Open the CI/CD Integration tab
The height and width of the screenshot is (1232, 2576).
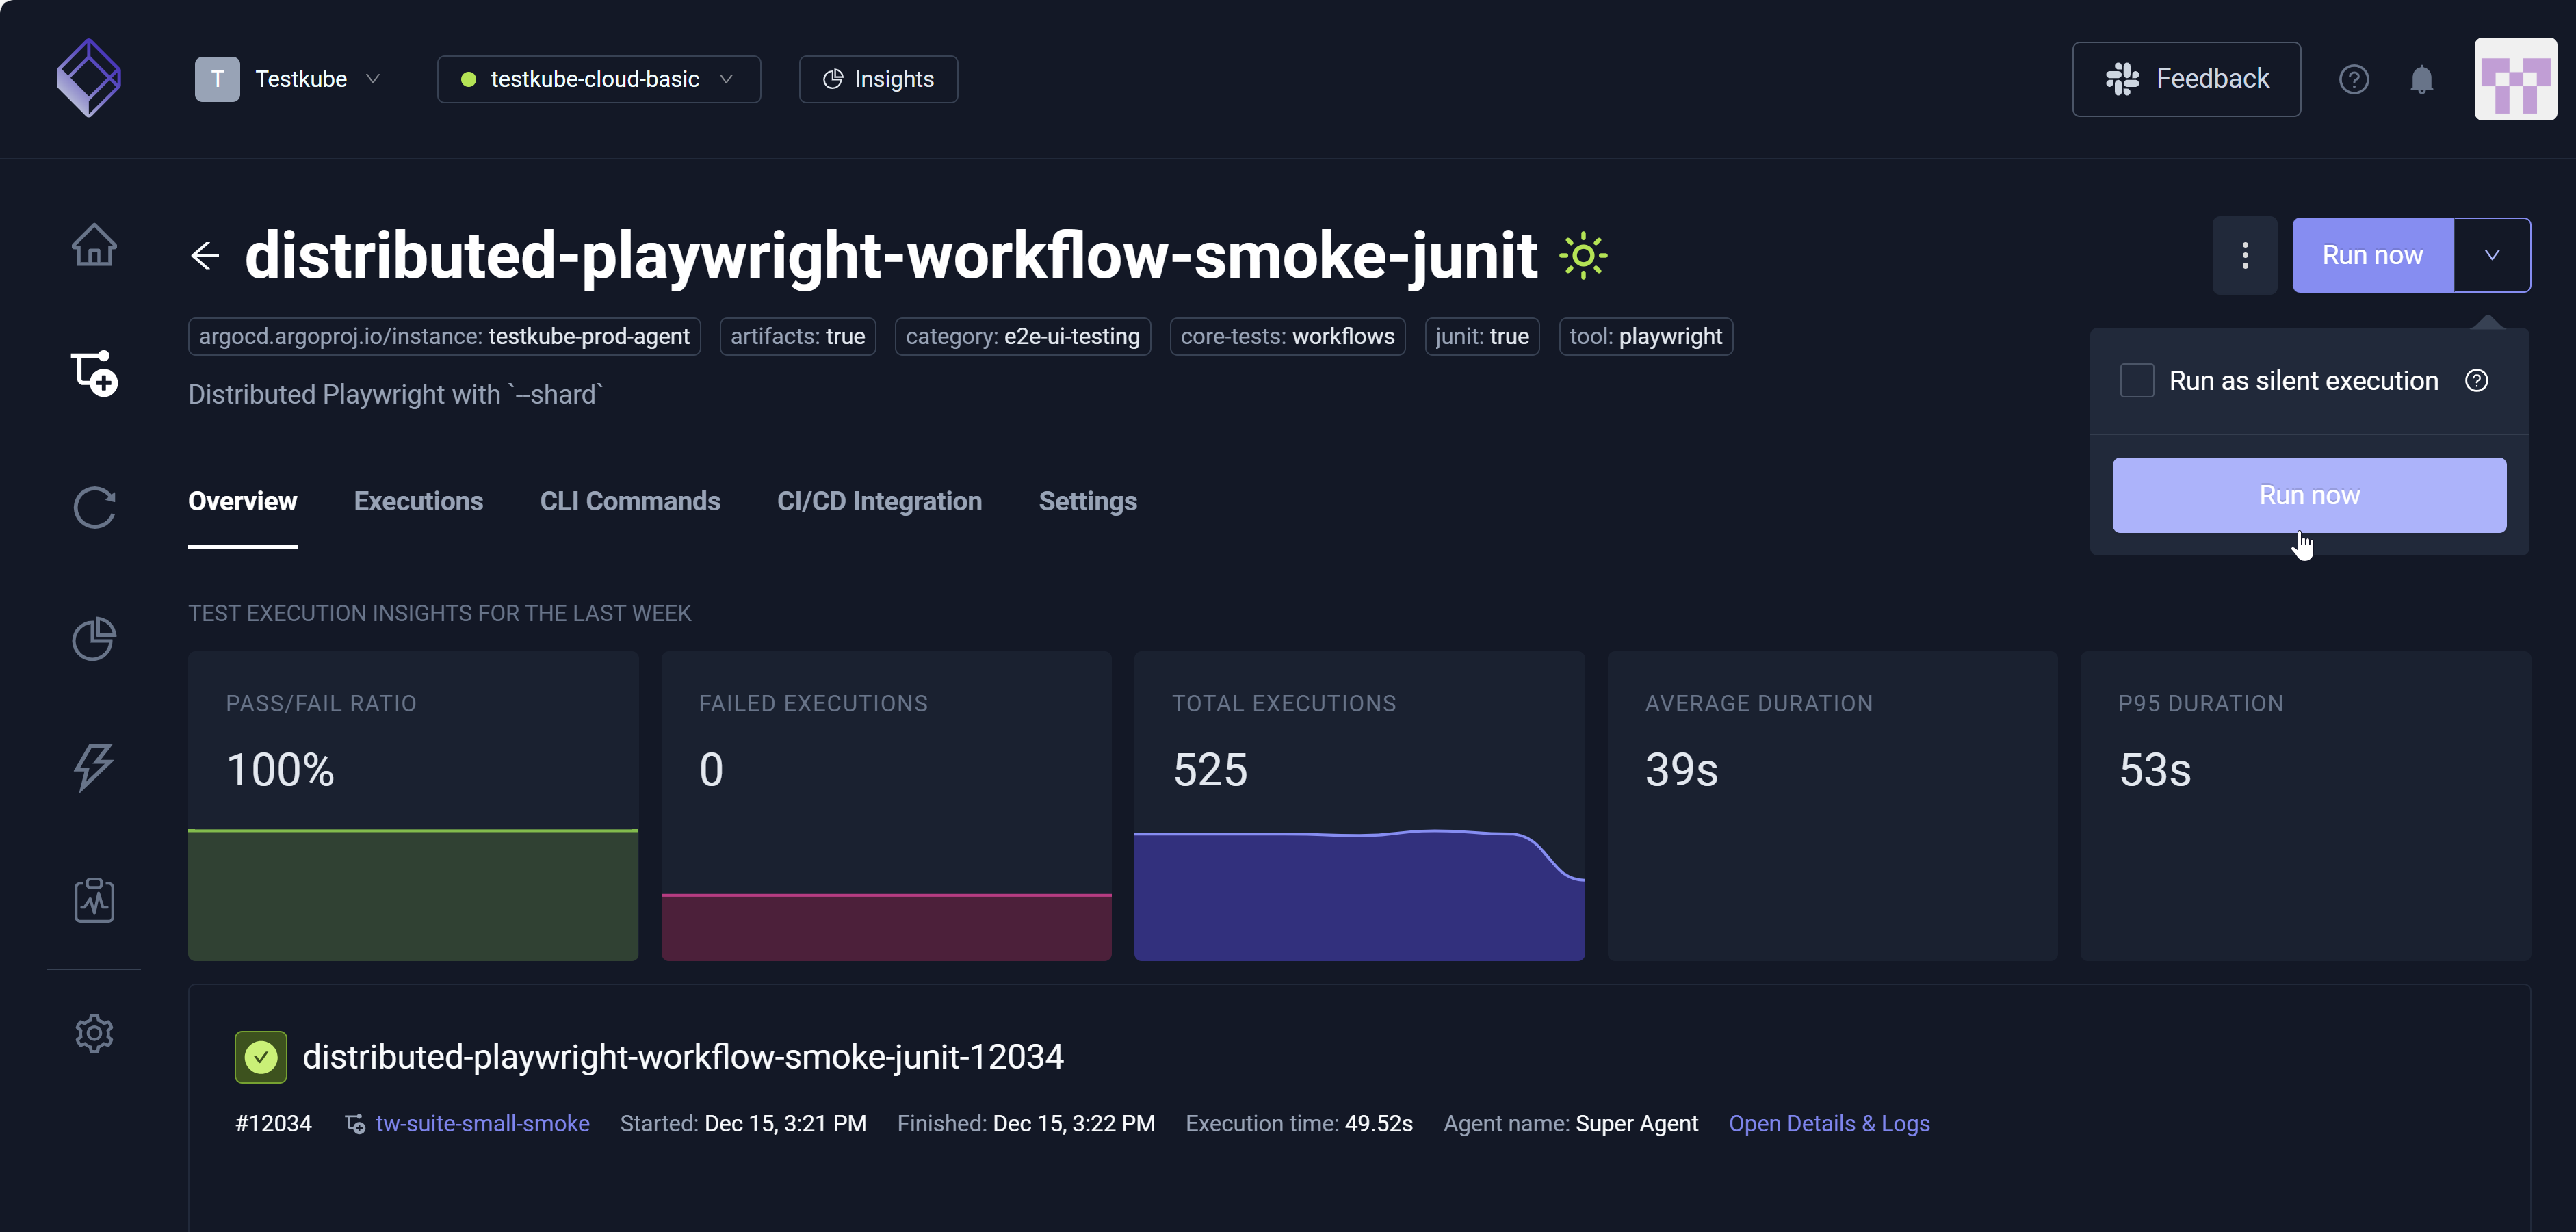(x=879, y=501)
